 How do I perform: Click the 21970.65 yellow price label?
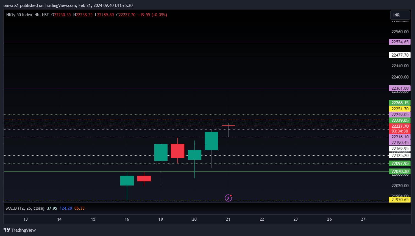[x=400, y=200]
